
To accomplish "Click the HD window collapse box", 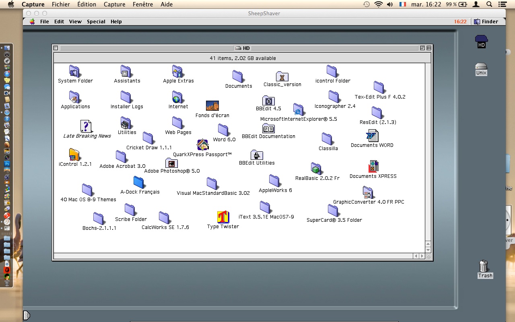I will point(429,48).
